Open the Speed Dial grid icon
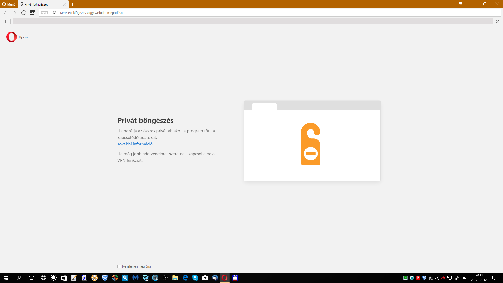The height and width of the screenshot is (283, 503). [x=33, y=13]
